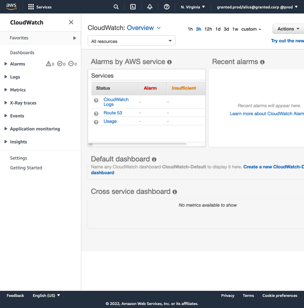Open the notifications bell icon
This screenshot has width=304, height=308.
point(150,7)
